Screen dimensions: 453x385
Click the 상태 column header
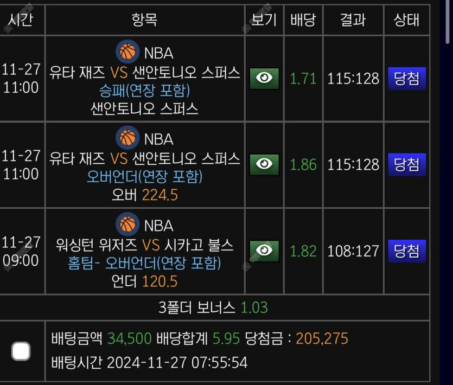[x=406, y=20]
